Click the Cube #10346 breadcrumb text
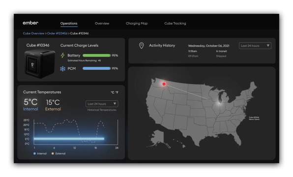 [79, 33]
